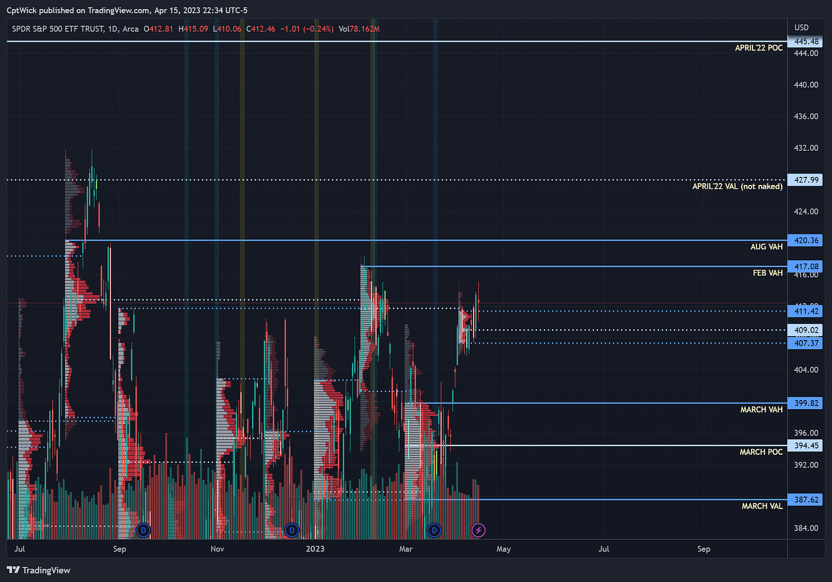
Task: Click the 387.62 price label
Action: pos(806,500)
